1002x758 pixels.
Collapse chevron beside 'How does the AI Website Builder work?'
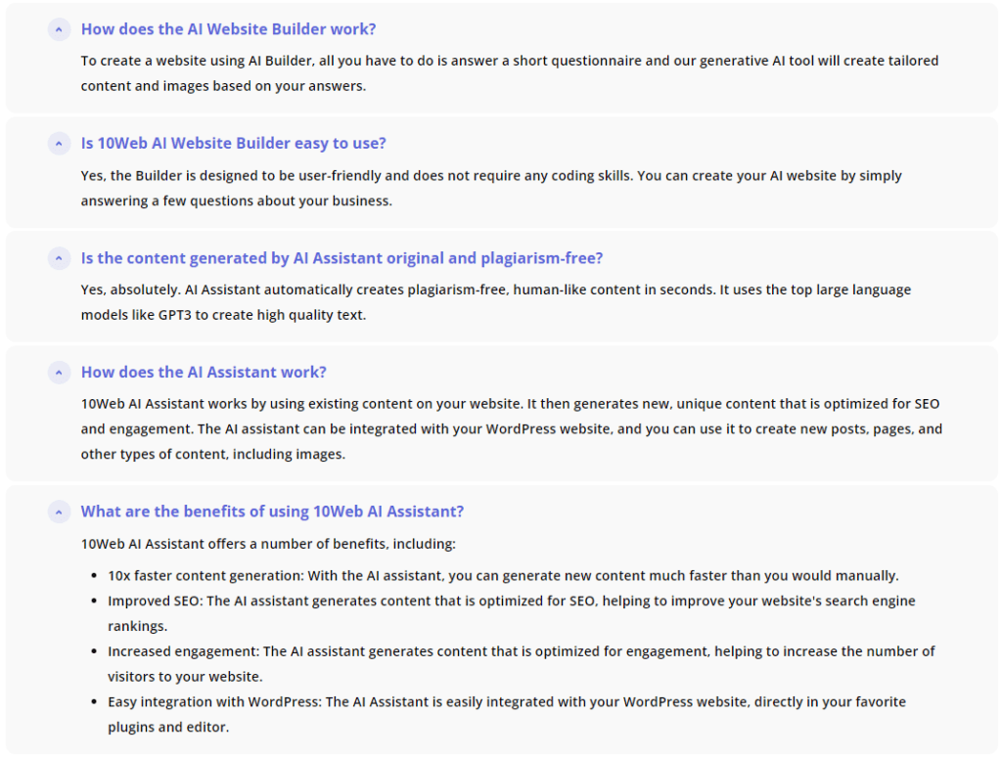(59, 29)
